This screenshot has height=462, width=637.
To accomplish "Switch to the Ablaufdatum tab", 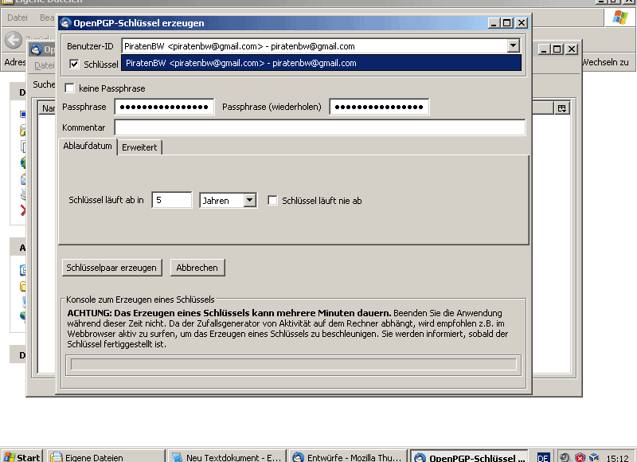I will coord(88,147).
